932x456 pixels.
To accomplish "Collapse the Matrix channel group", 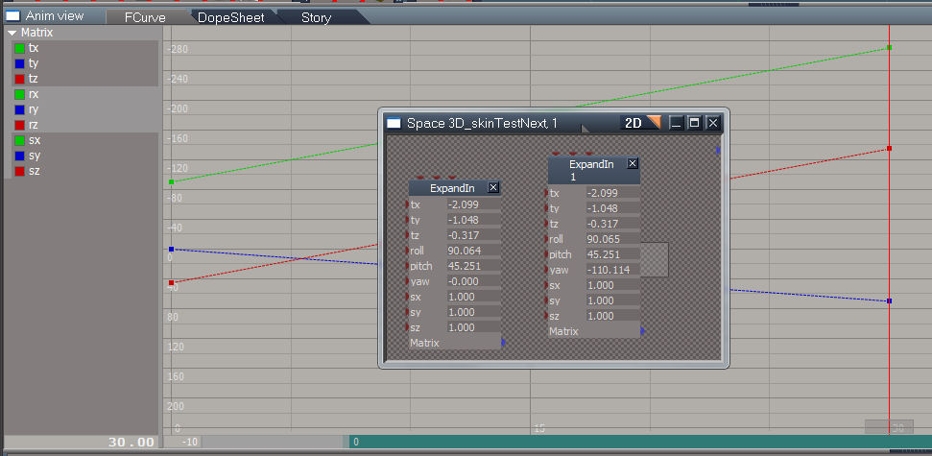I will (12, 33).
